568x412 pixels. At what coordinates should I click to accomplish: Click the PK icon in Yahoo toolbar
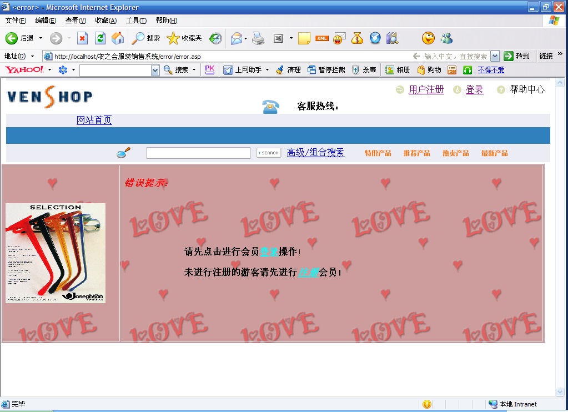coord(210,69)
